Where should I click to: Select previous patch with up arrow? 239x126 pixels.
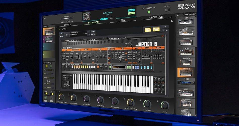click(89, 31)
